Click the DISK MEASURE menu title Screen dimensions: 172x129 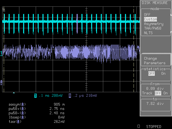pos(155,3)
